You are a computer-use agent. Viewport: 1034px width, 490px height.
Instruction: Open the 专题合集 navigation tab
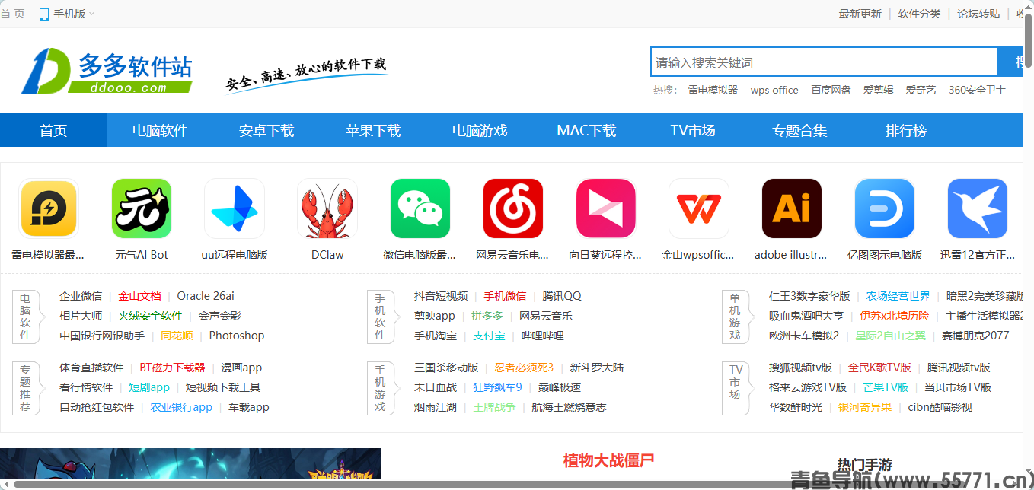click(x=799, y=130)
